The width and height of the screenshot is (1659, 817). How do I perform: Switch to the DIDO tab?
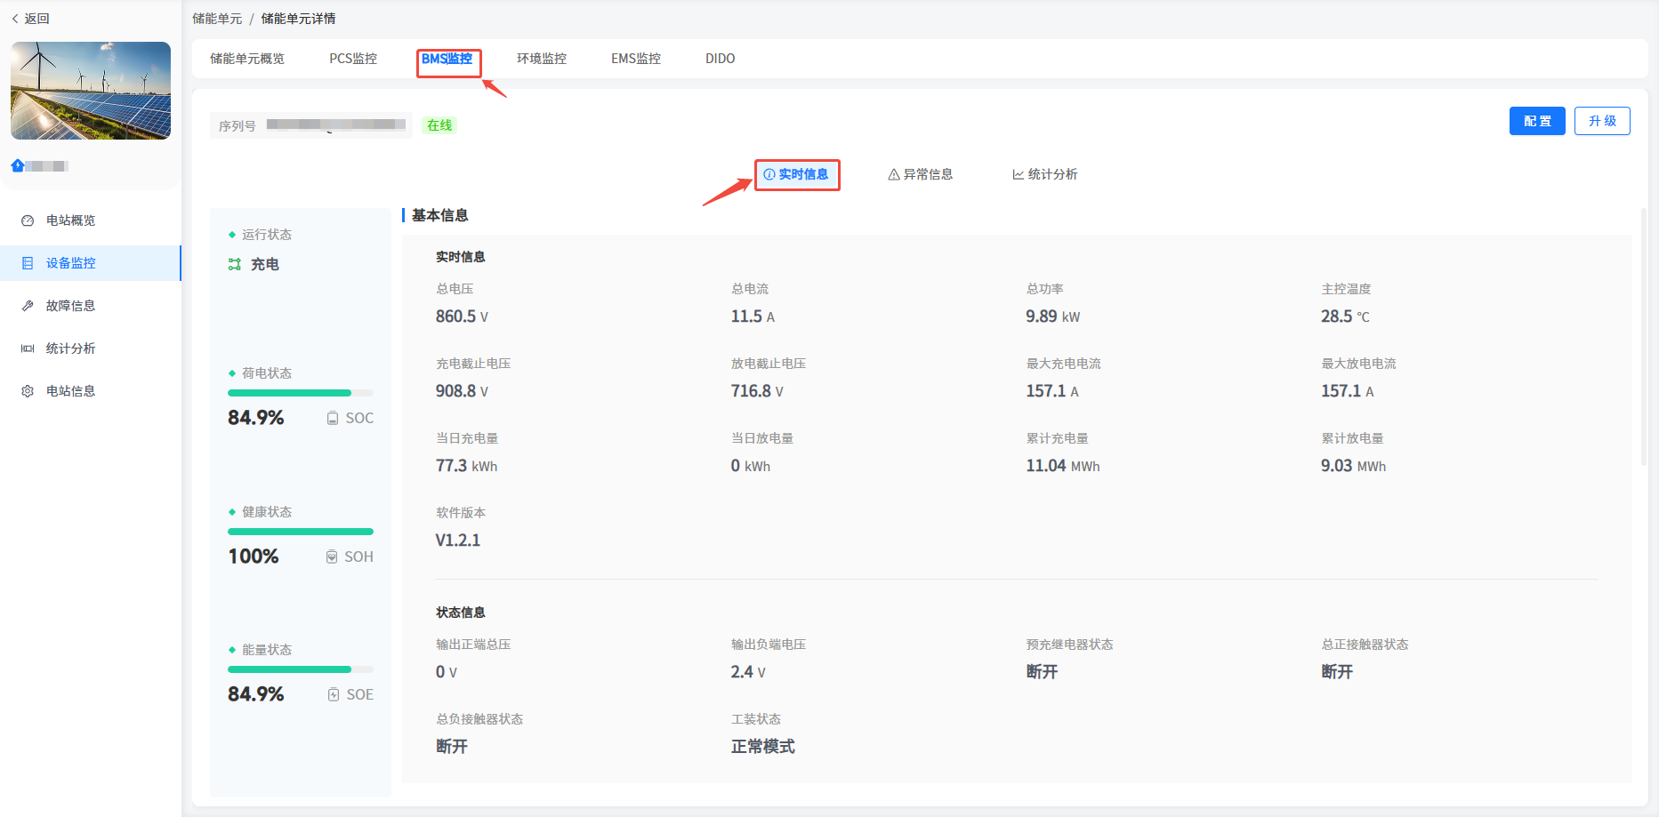[x=720, y=59]
